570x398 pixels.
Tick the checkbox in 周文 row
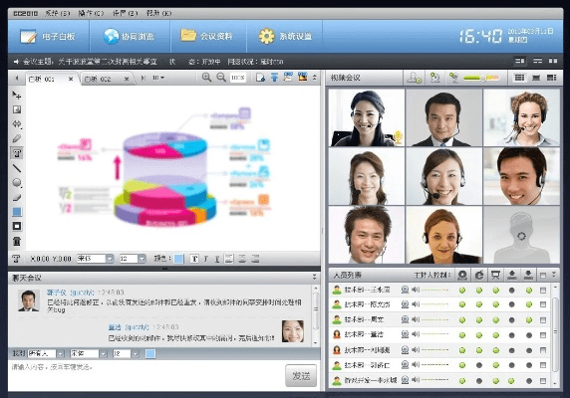[543, 320]
